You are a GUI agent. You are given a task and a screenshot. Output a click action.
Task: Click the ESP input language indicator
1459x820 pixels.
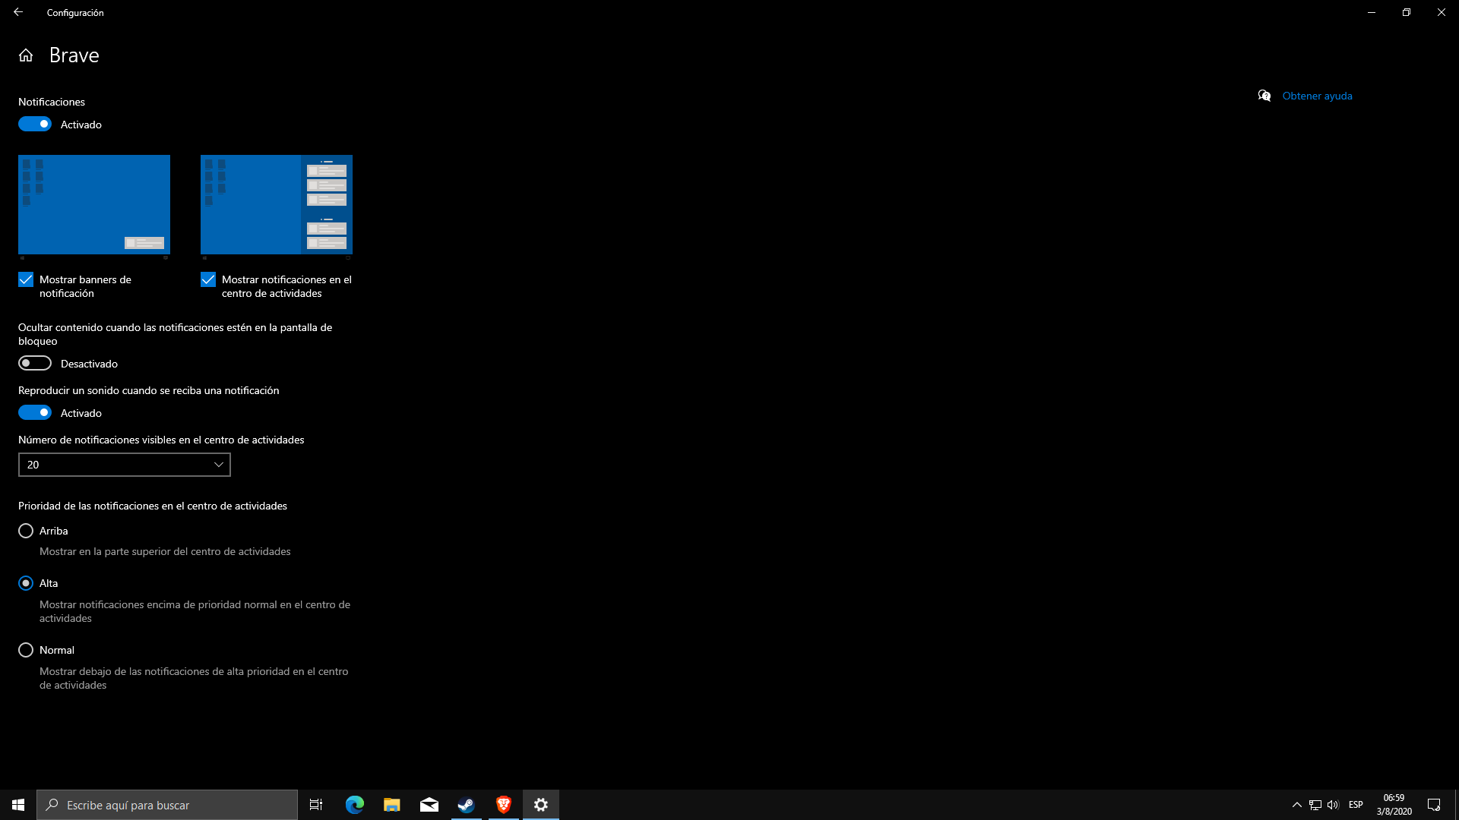(1356, 805)
